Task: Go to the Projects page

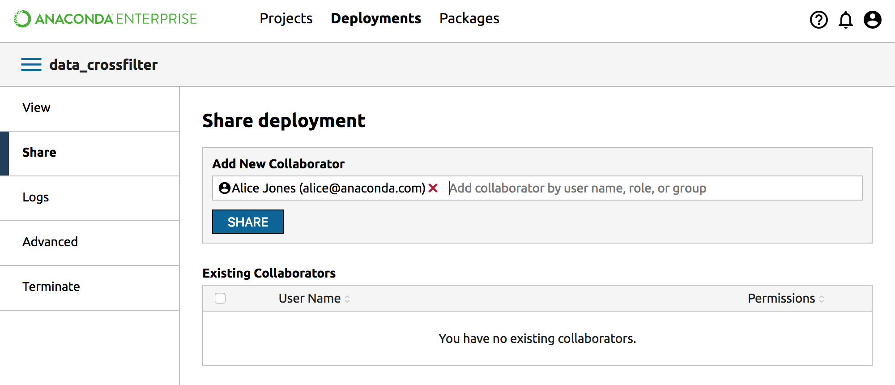Action: coord(286,18)
